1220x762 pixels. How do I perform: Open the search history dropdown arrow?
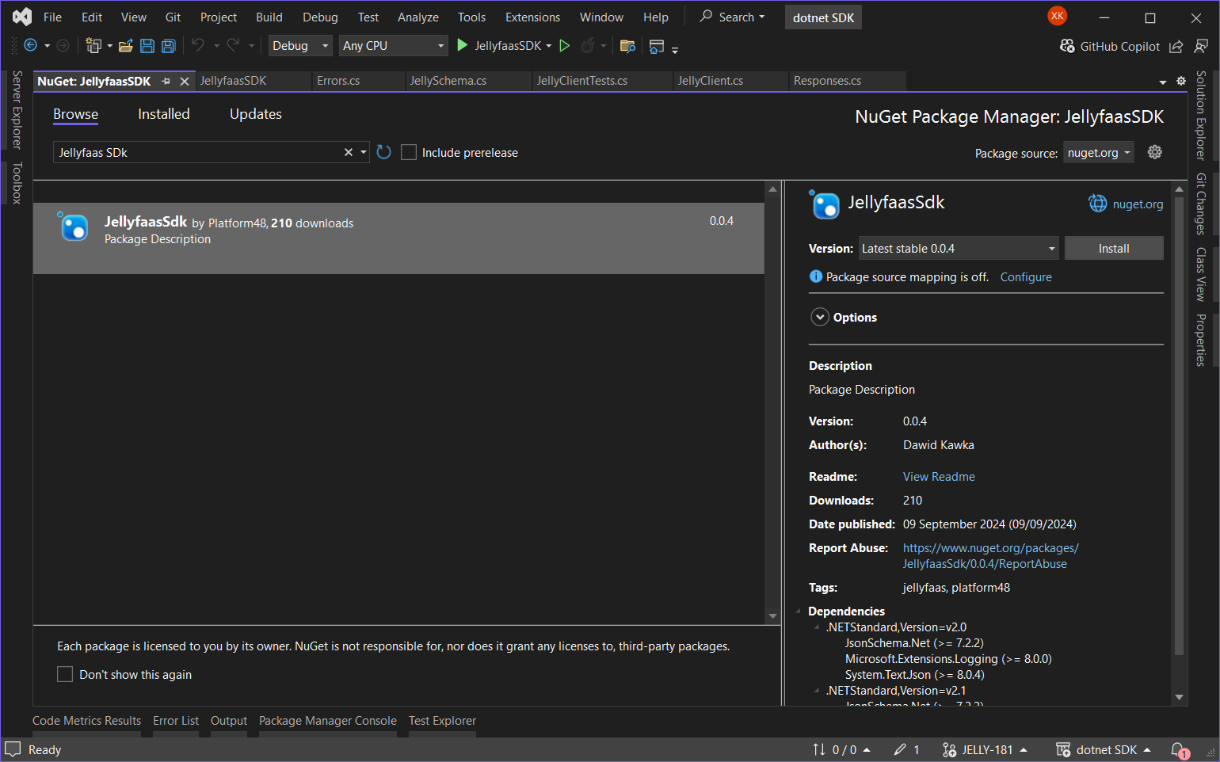[364, 152]
